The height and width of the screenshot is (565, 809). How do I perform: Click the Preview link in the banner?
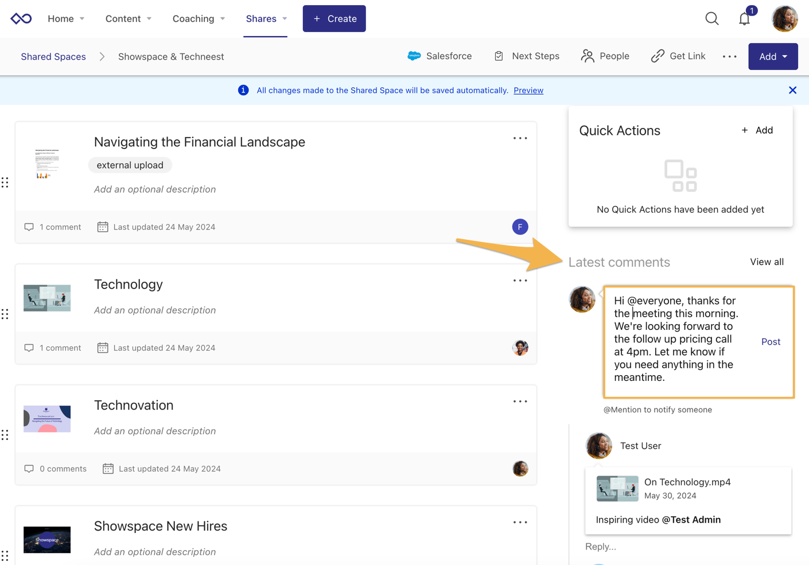click(528, 90)
